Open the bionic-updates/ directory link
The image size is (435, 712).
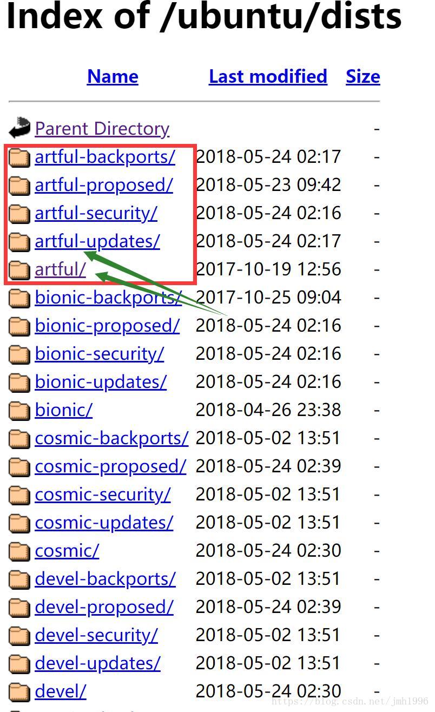pyautogui.click(x=101, y=381)
